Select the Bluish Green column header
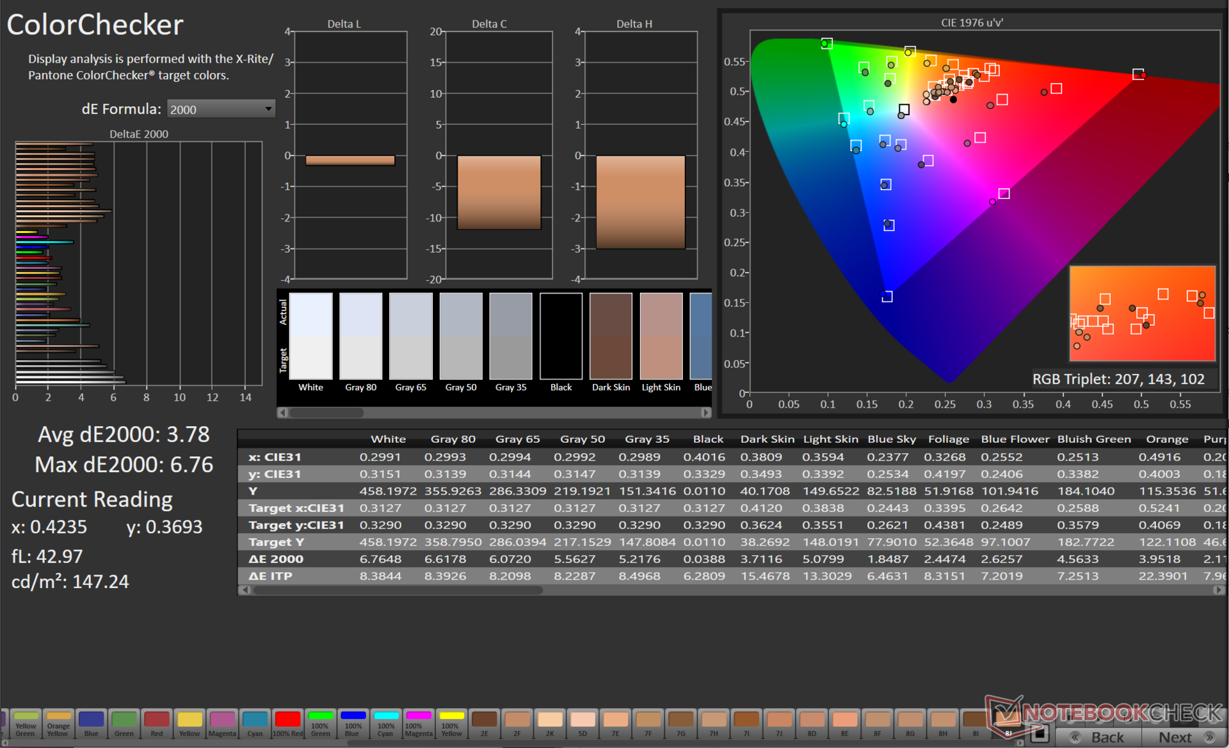Image resolution: width=1229 pixels, height=748 pixels. pyautogui.click(x=1093, y=439)
